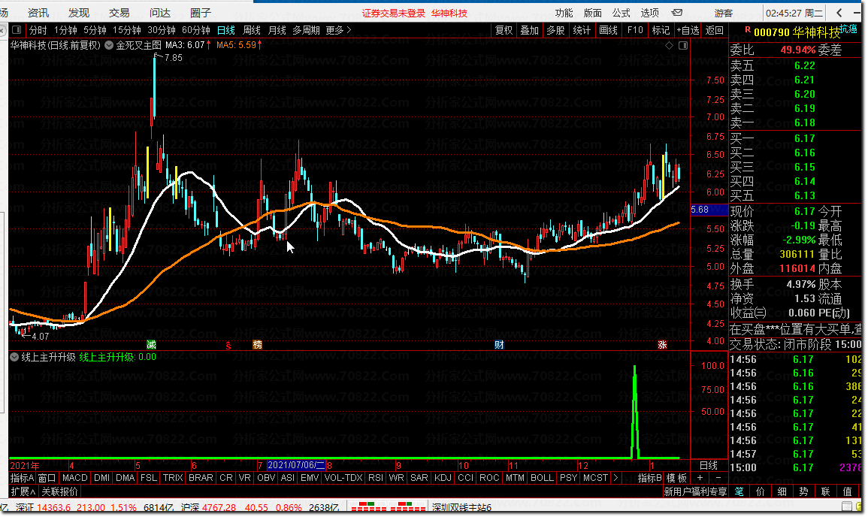Click the minus zoom-out button near 模板
This screenshot has height=517, width=868.
click(718, 478)
